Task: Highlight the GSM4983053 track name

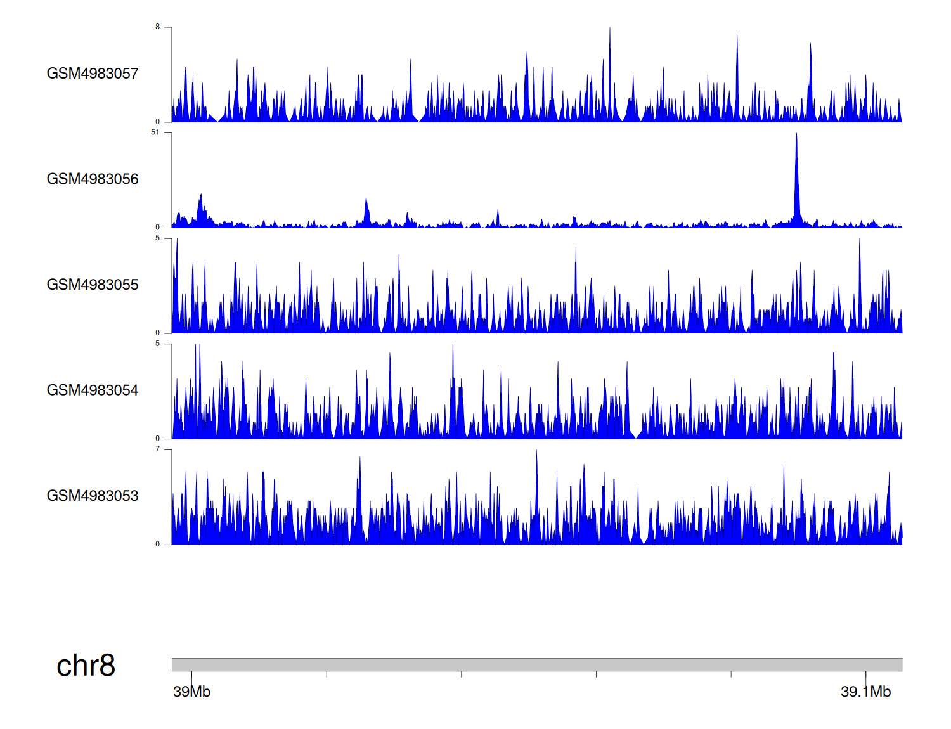Action: [x=93, y=496]
